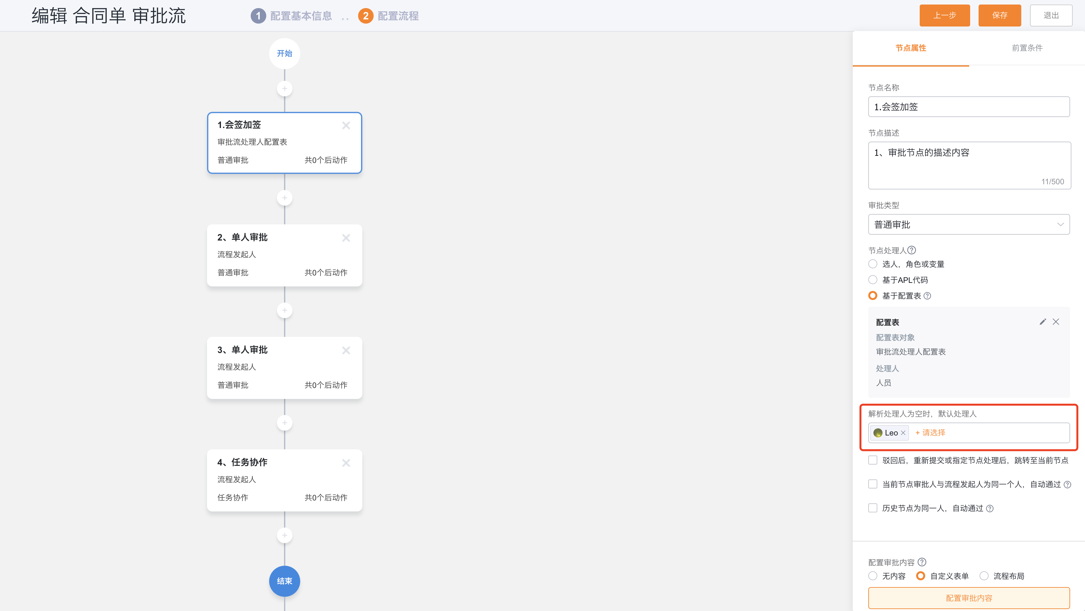Select 基于APL代码 radio option

873,280
